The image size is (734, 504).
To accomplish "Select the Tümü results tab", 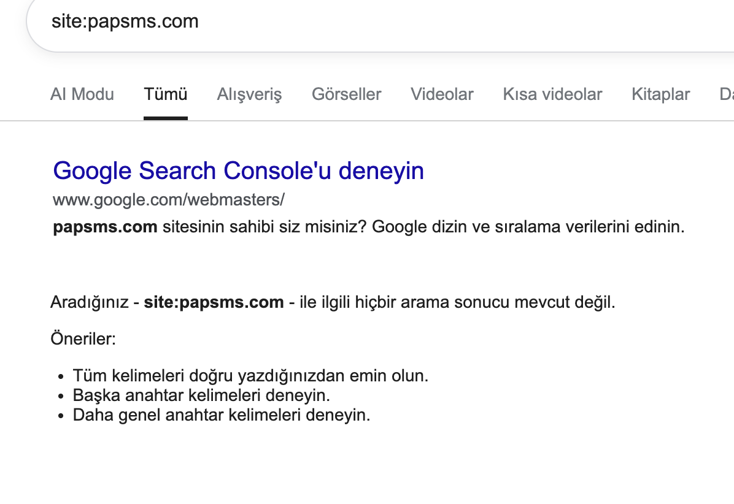I will tap(165, 94).
